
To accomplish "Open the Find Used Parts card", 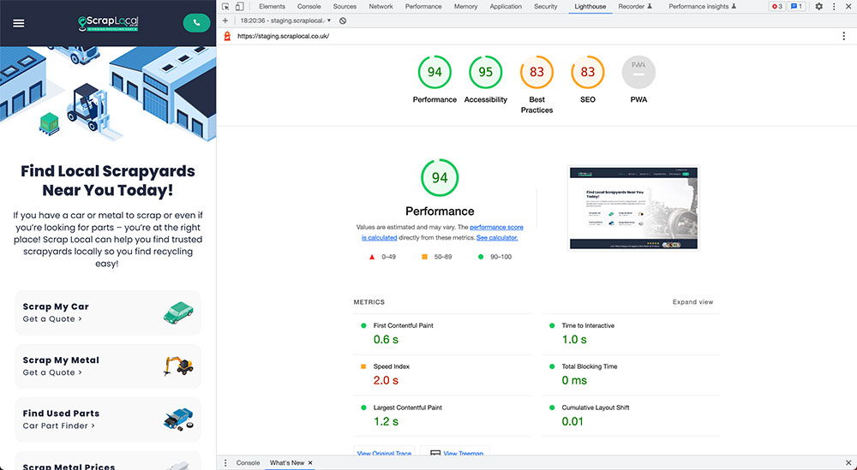I will [108, 419].
